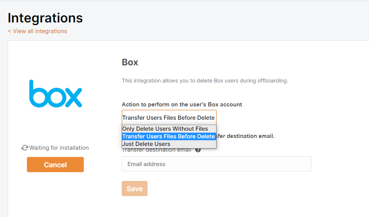The width and height of the screenshot is (369, 217).
Task: Click the word View in the integrations link
Action: point(19,31)
